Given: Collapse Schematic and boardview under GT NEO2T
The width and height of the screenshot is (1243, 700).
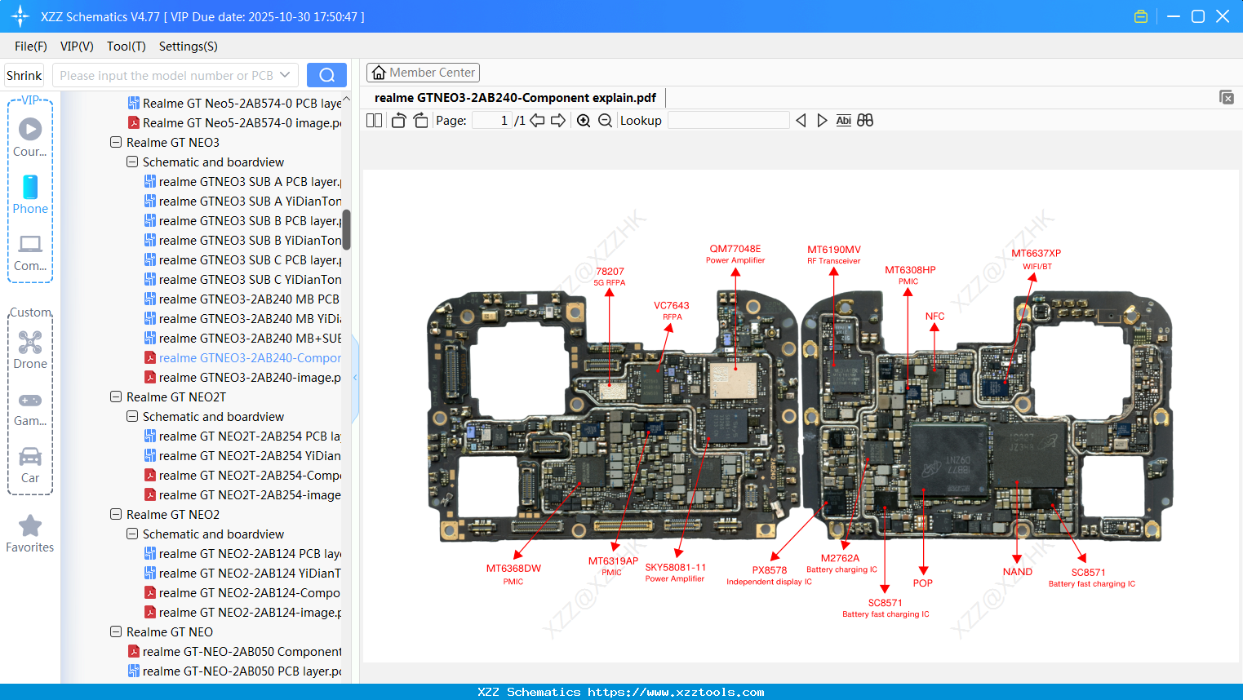Looking at the screenshot, I should pyautogui.click(x=132, y=416).
